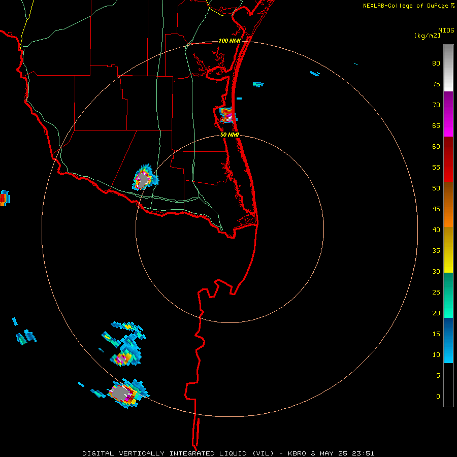The image size is (457, 457).
Task: Click the 25 value on the color scale
Action: click(x=436, y=292)
